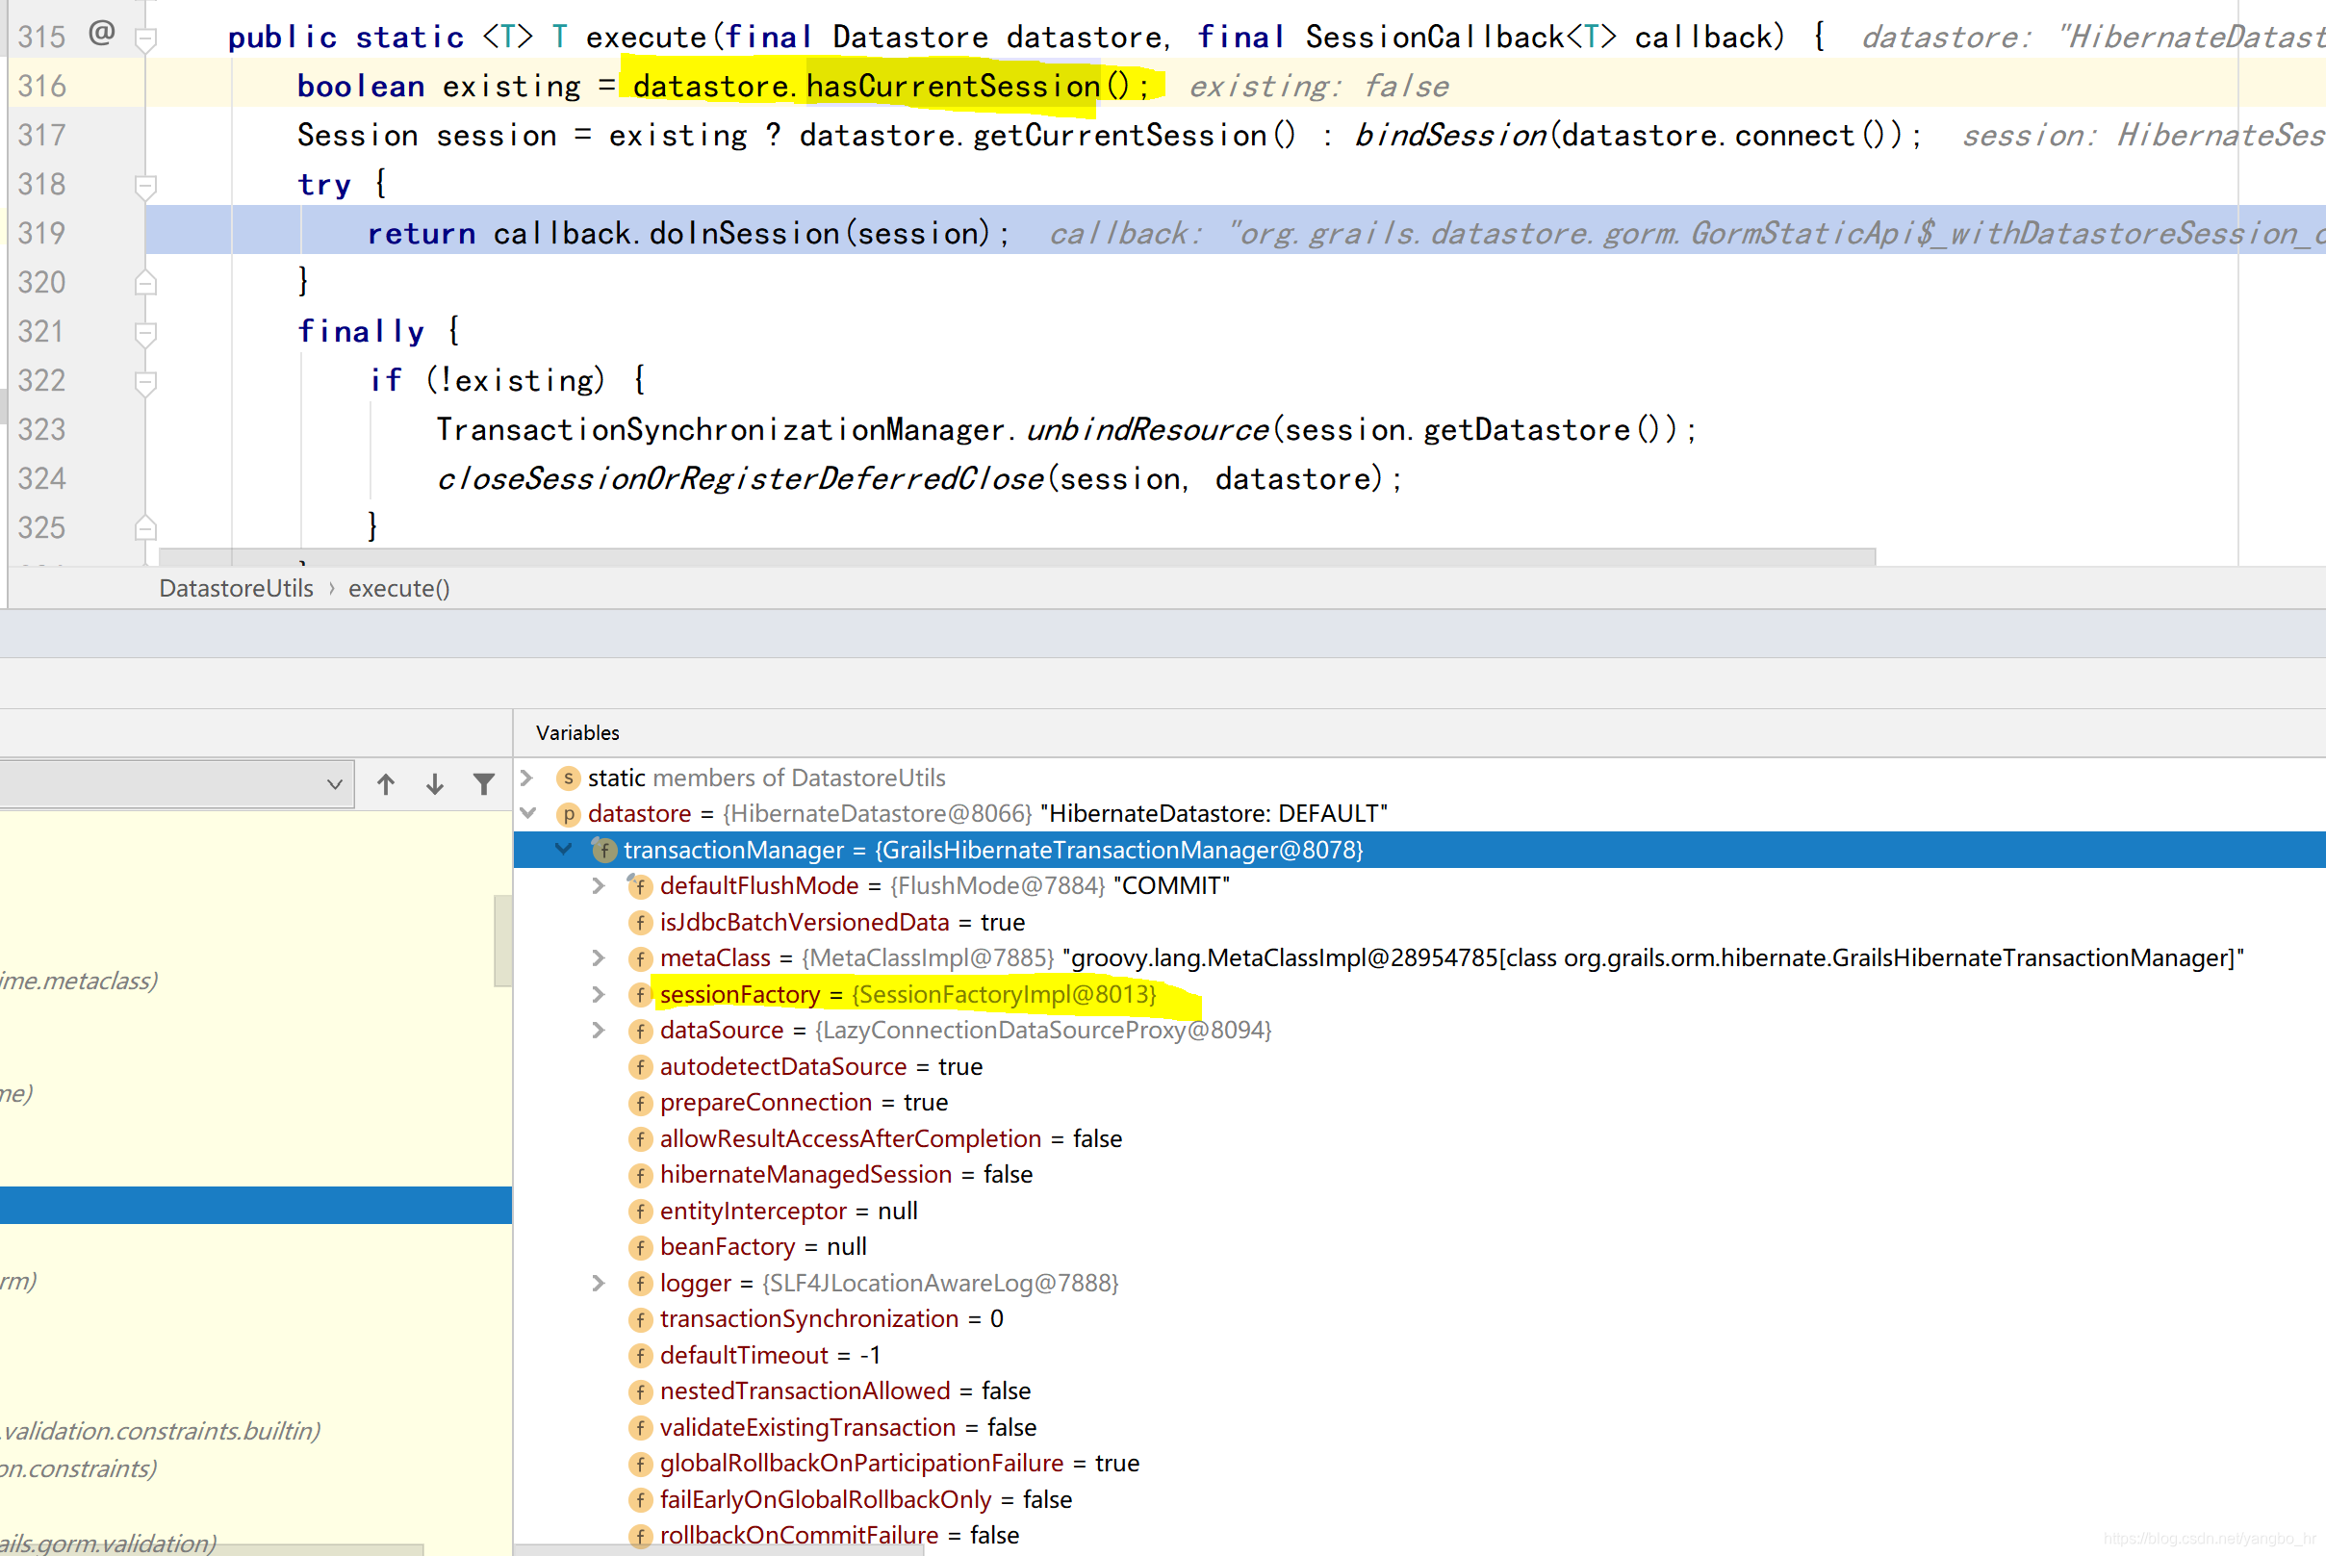Open the frames filter funnel icon
This screenshot has height=1556, width=2326.
[x=483, y=785]
